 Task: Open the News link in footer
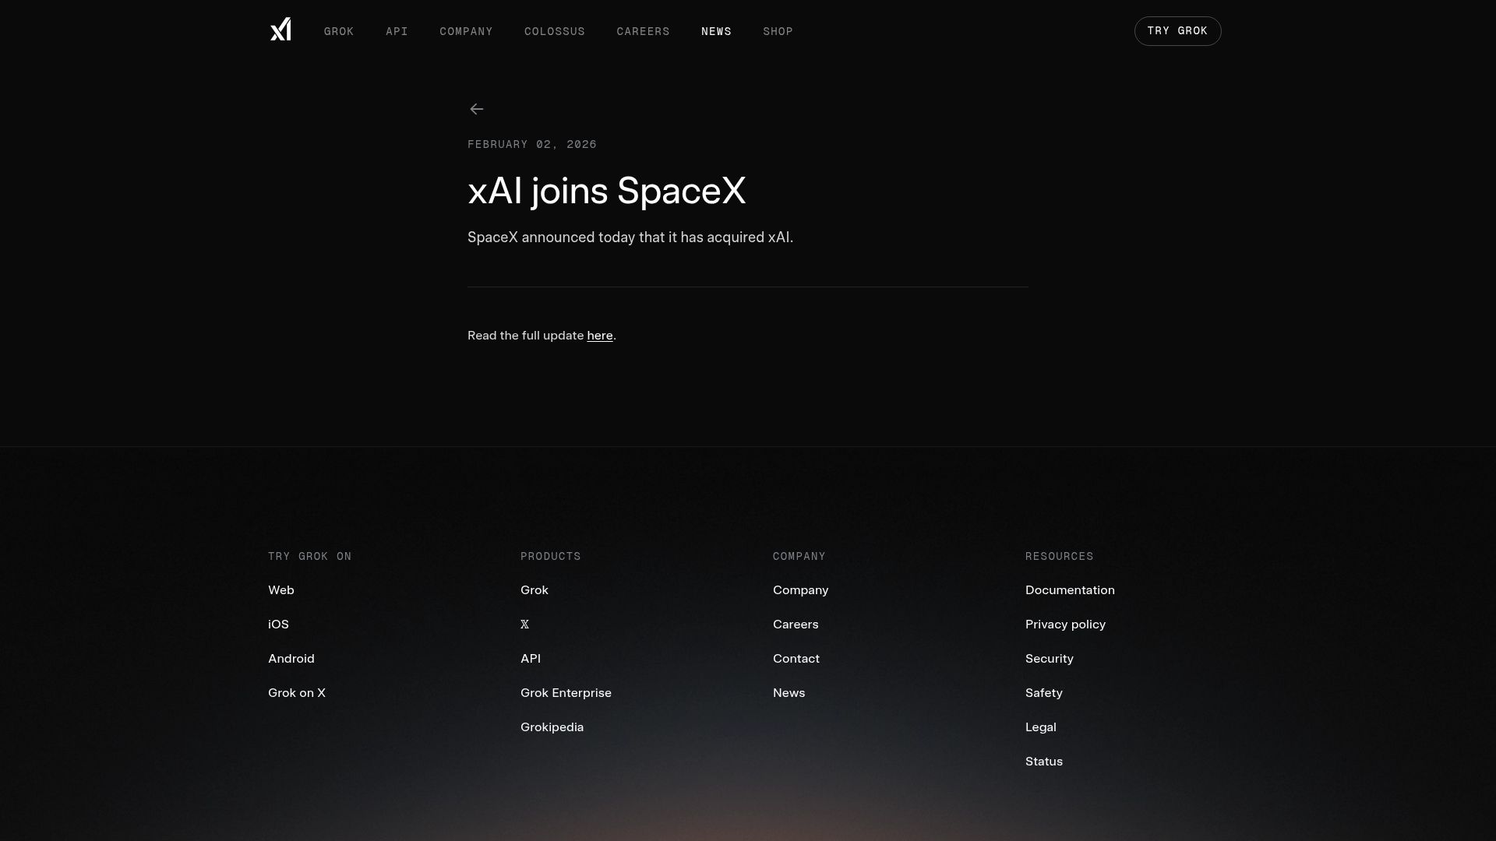[x=789, y=693]
